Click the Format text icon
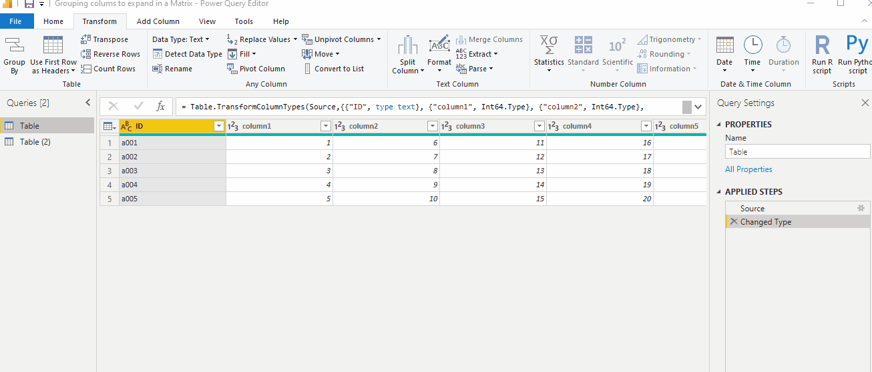 click(439, 45)
